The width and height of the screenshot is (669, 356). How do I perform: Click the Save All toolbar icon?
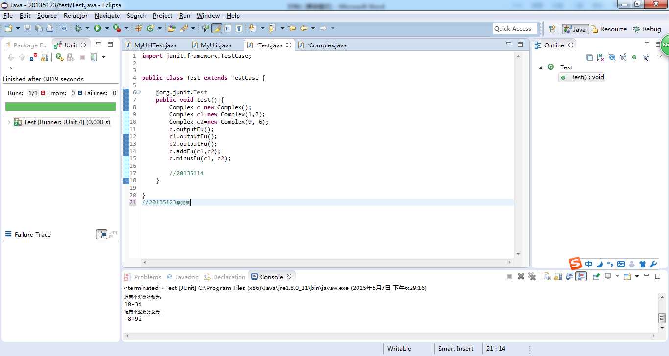coord(39,29)
